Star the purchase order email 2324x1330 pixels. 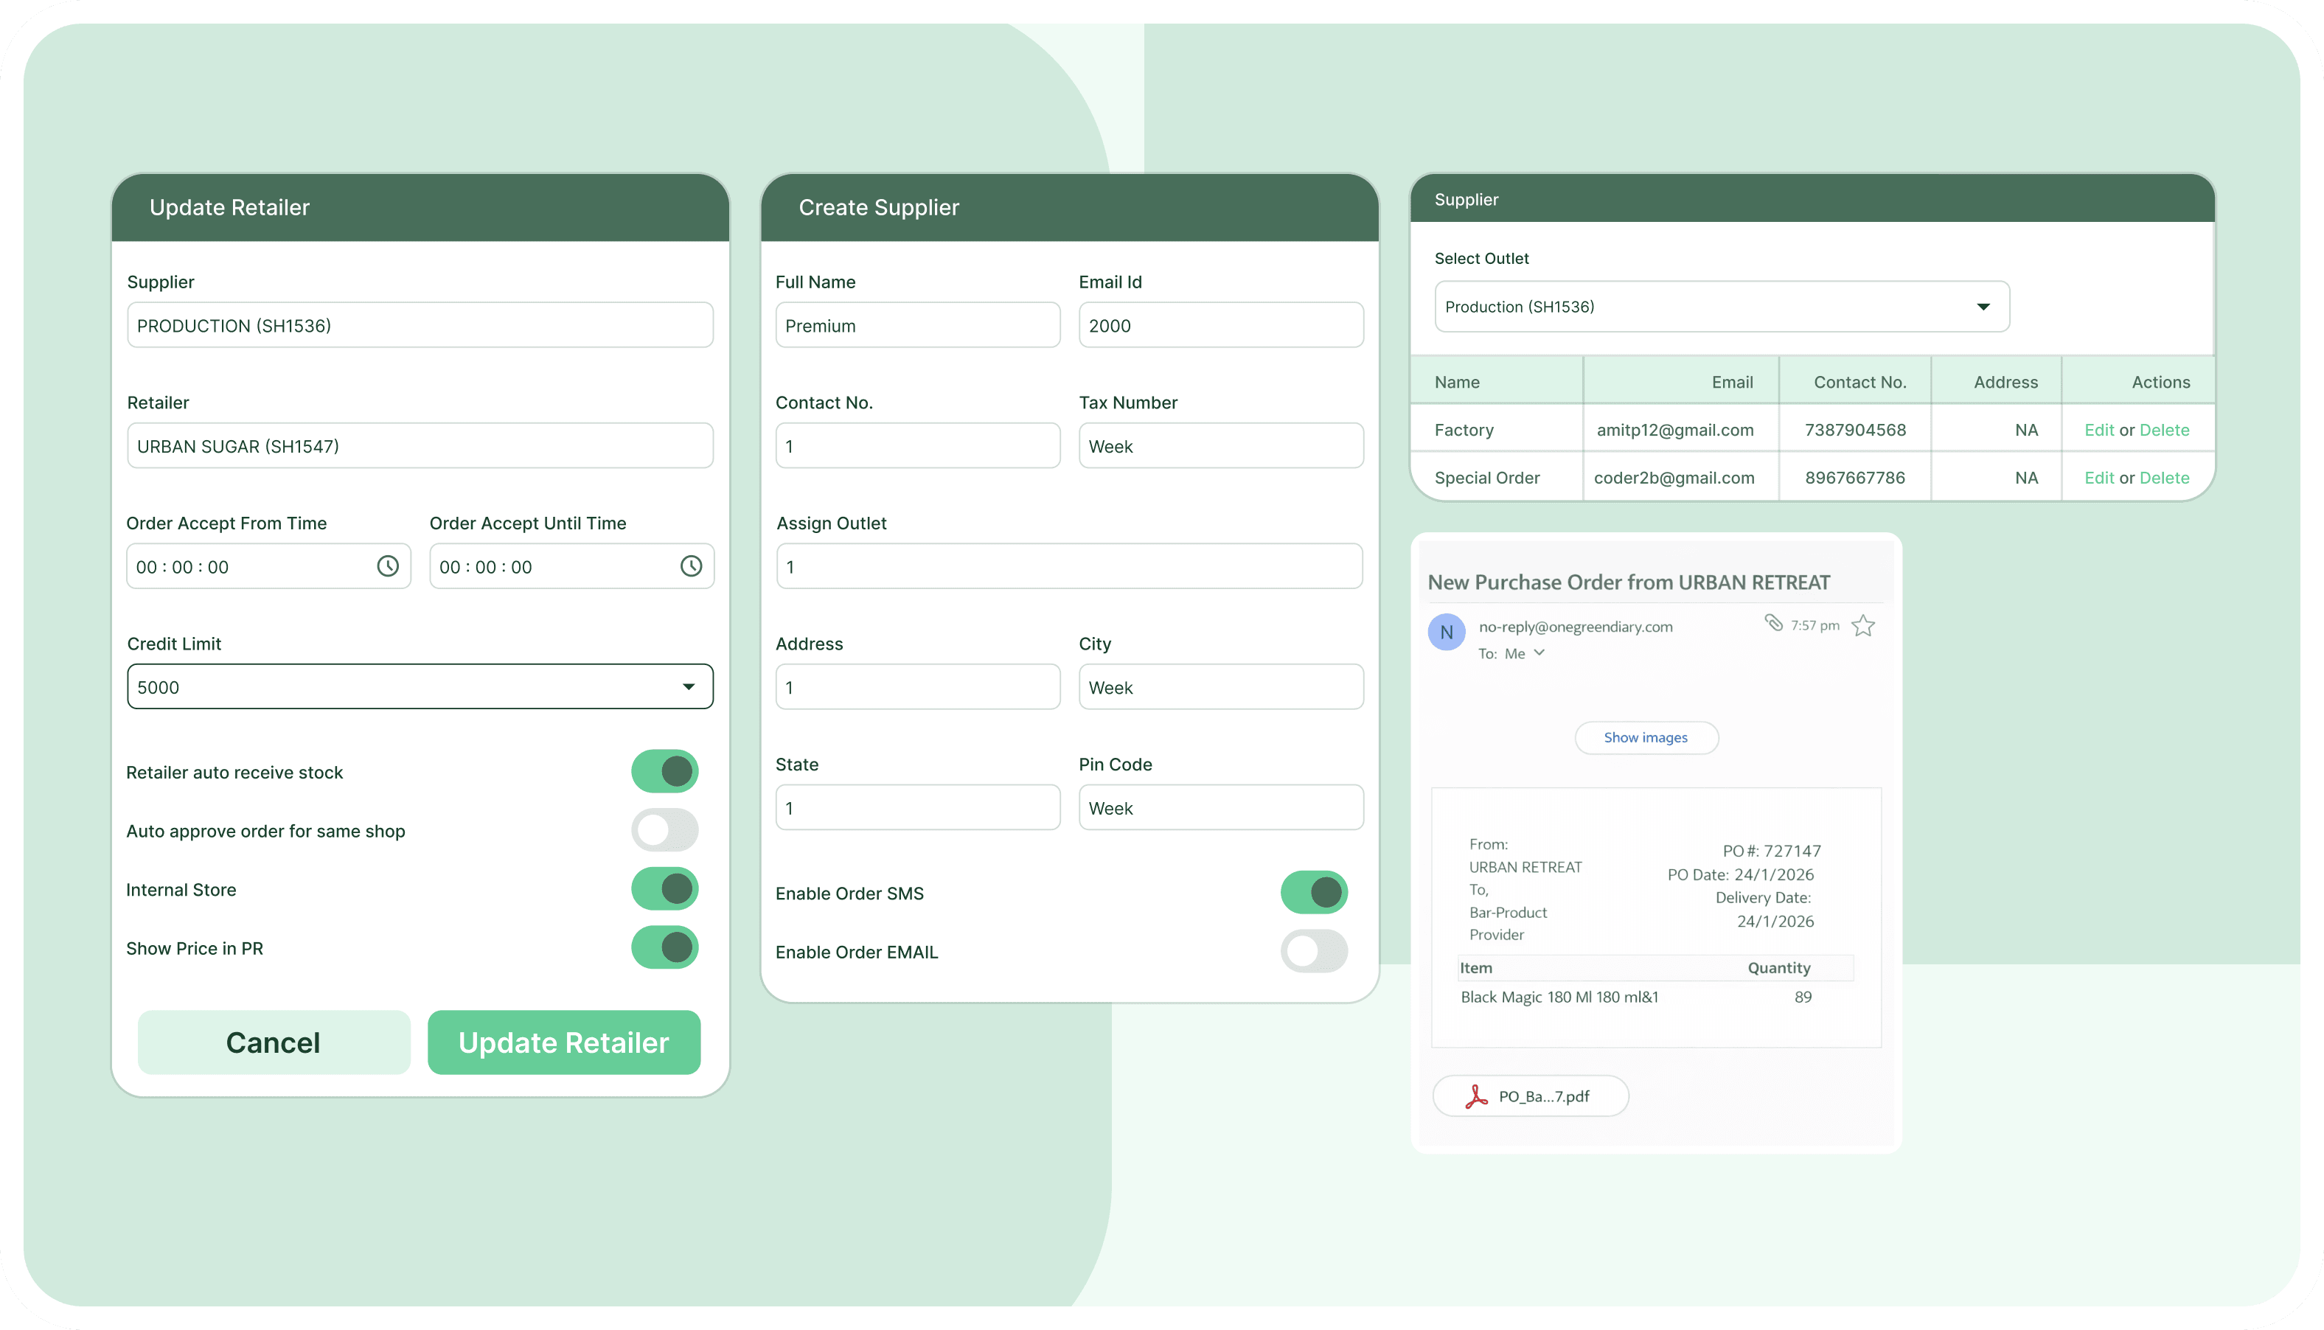tap(1864, 624)
